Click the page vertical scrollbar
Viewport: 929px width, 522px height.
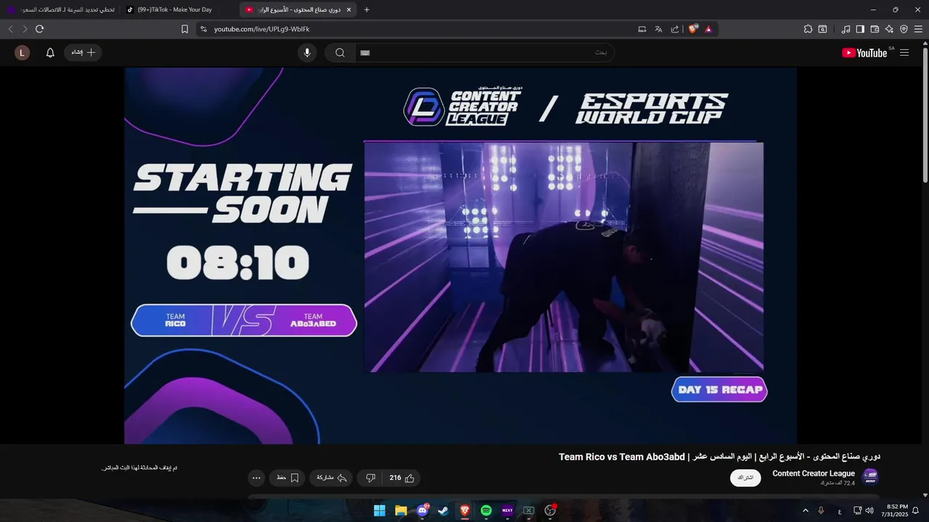pyautogui.click(x=925, y=114)
